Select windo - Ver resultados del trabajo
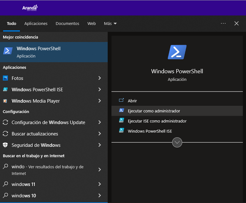The image size is (246, 203). coord(54,170)
